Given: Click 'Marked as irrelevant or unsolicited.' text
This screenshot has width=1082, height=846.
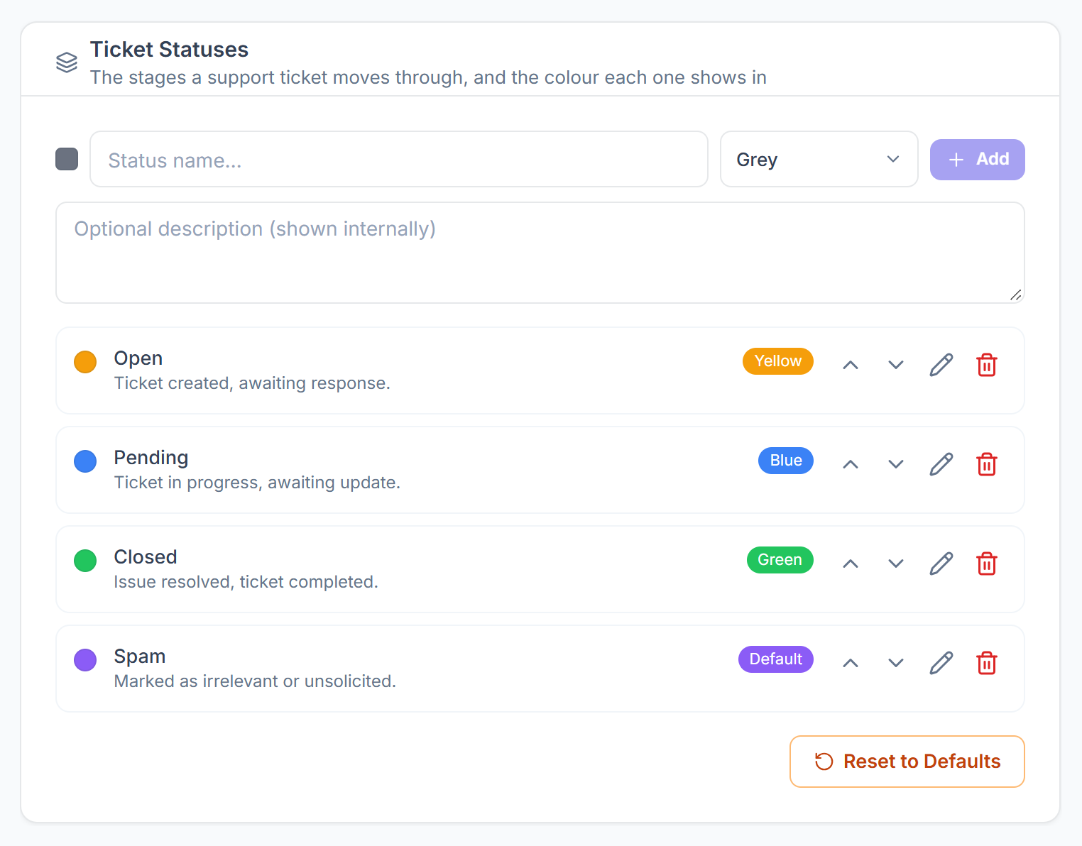Looking at the screenshot, I should coord(255,681).
